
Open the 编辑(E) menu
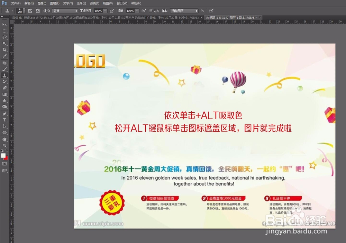(x=29, y=3)
